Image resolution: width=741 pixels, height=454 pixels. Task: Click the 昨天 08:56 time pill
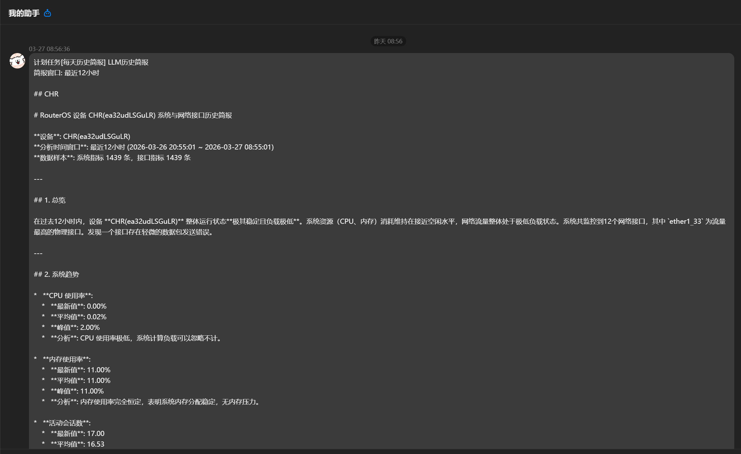(x=388, y=41)
